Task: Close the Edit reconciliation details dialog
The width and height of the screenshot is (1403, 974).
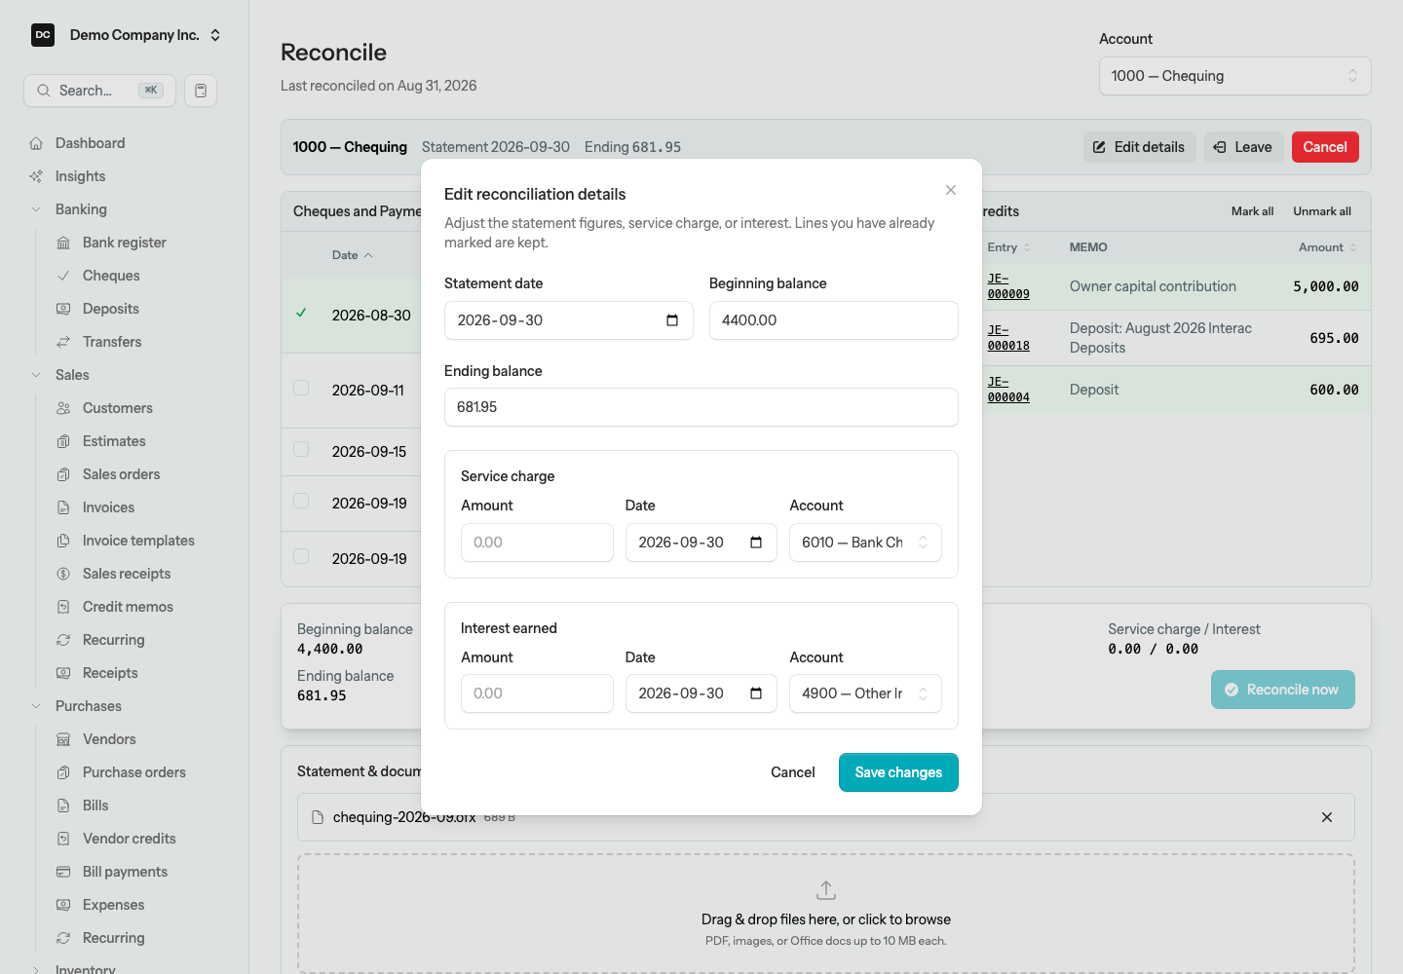Action: 951,190
